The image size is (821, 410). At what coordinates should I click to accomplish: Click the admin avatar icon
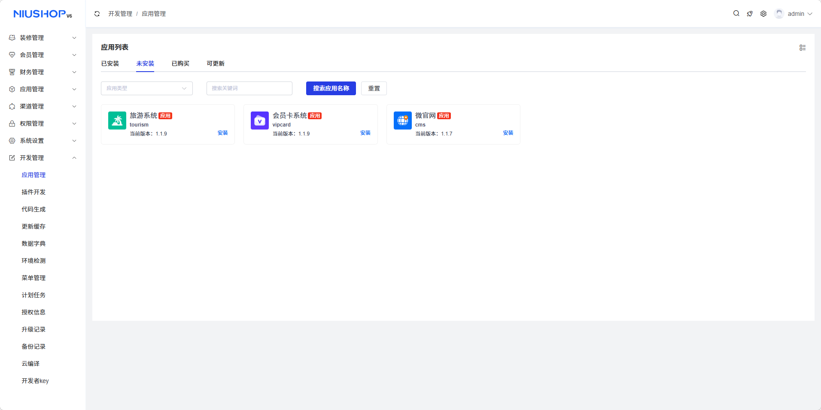click(x=779, y=14)
